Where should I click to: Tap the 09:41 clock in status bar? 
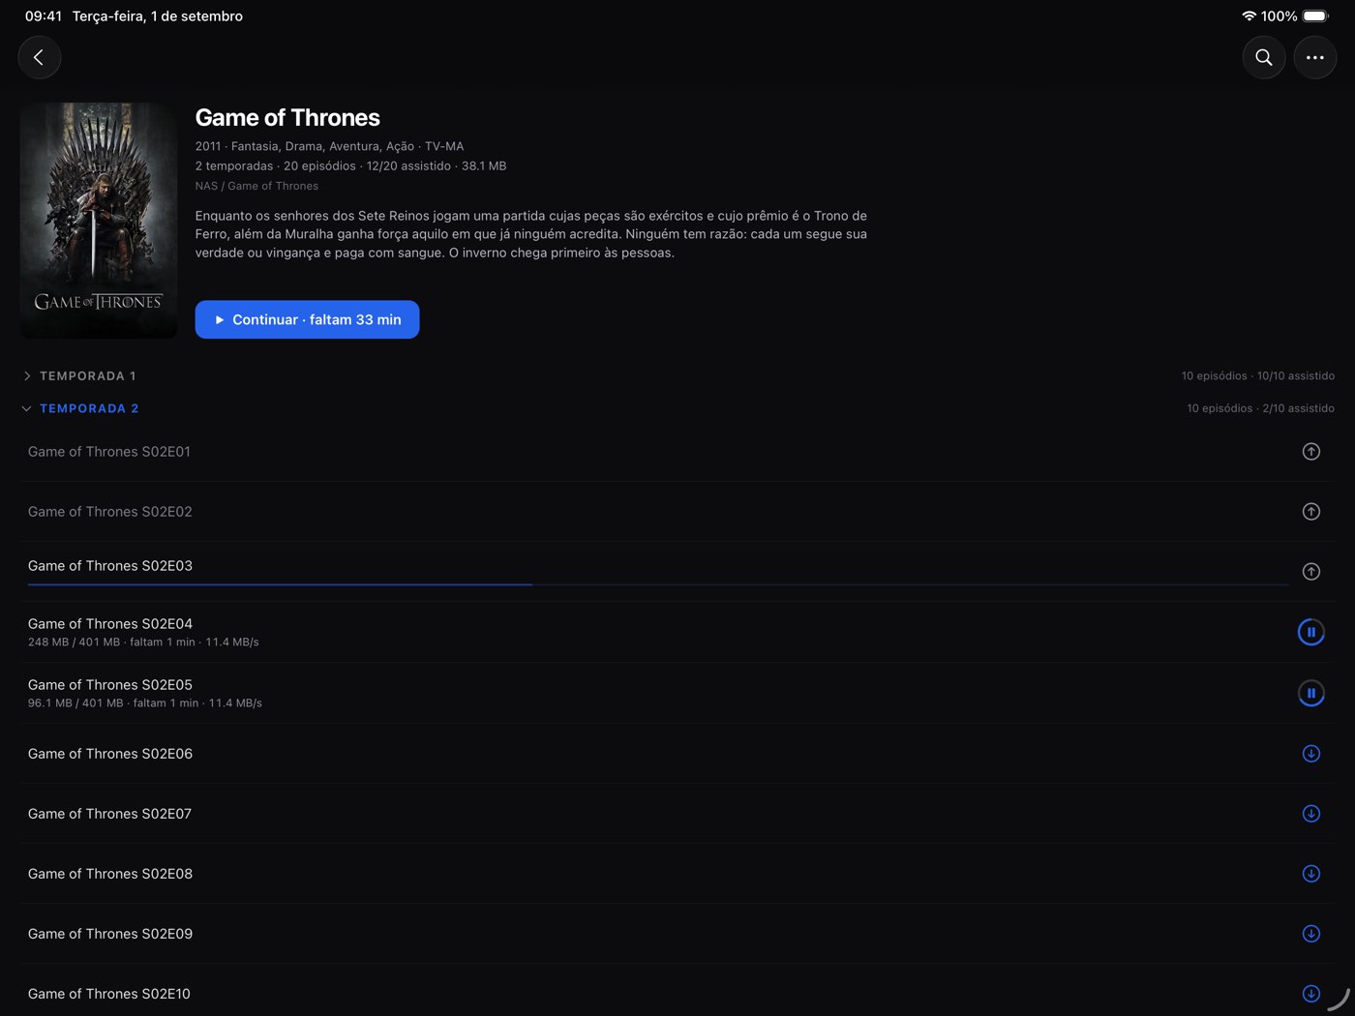click(x=44, y=16)
